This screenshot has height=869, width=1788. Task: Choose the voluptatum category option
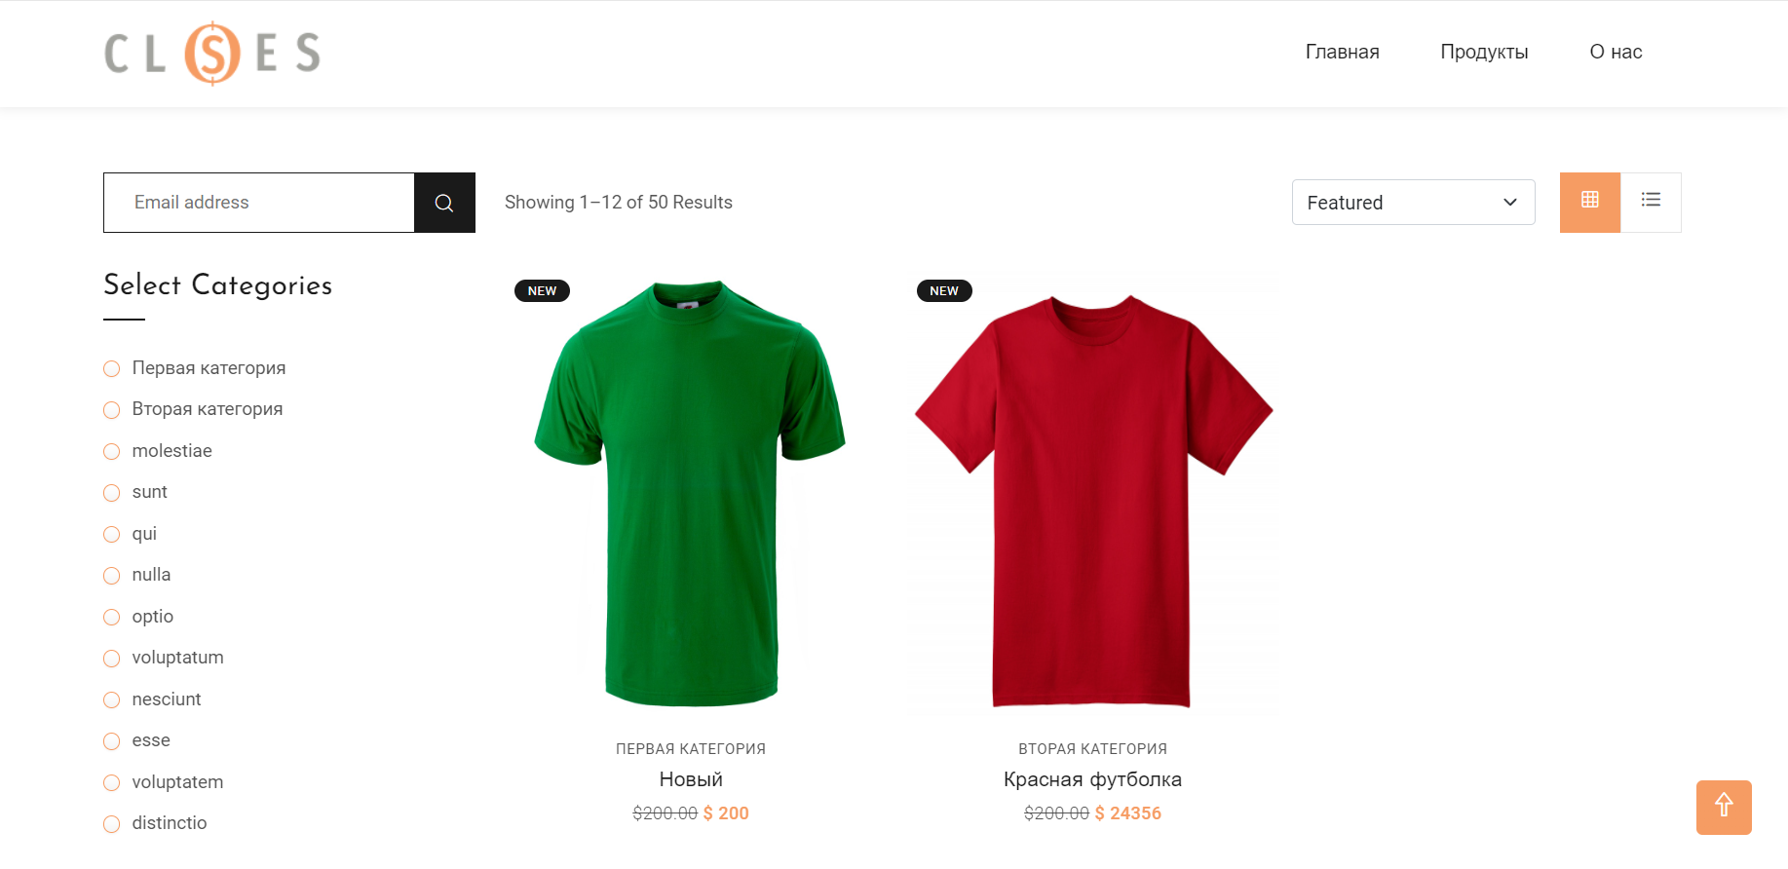point(112,659)
